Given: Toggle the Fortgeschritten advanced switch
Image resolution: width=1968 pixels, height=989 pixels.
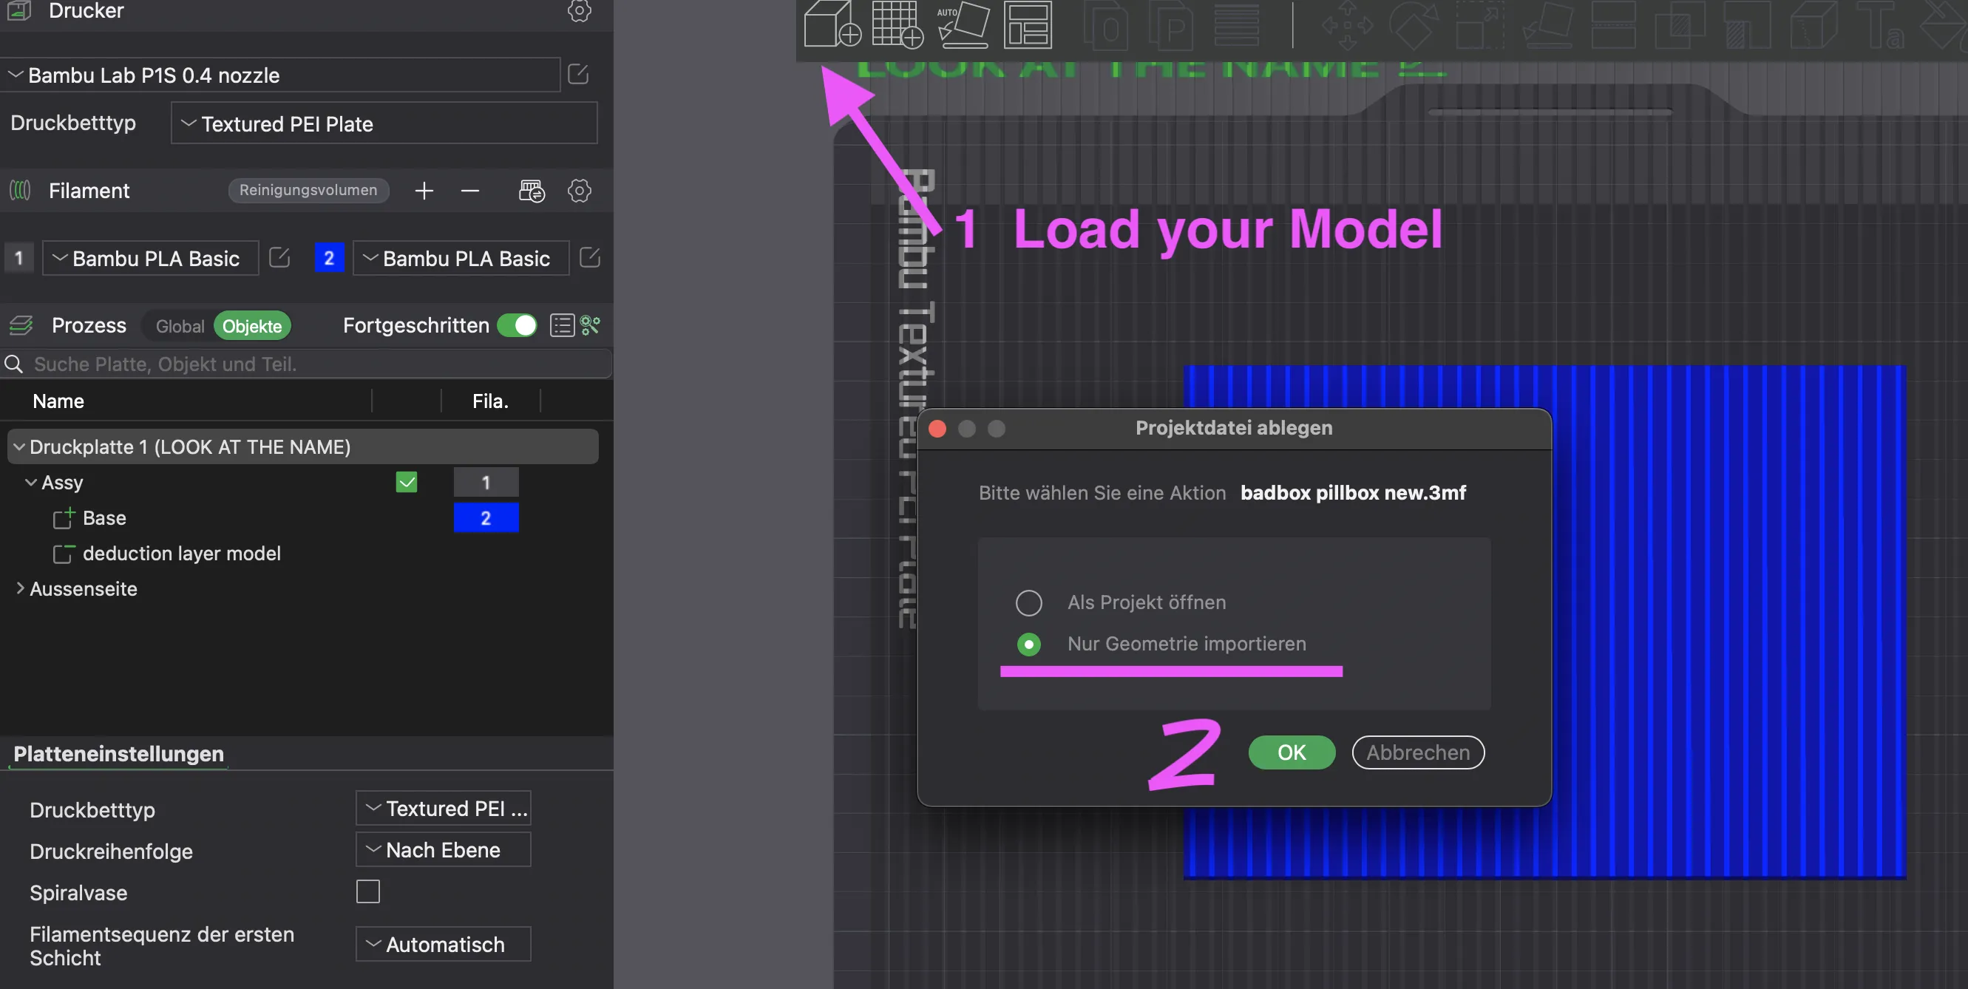Looking at the screenshot, I should pyautogui.click(x=518, y=325).
